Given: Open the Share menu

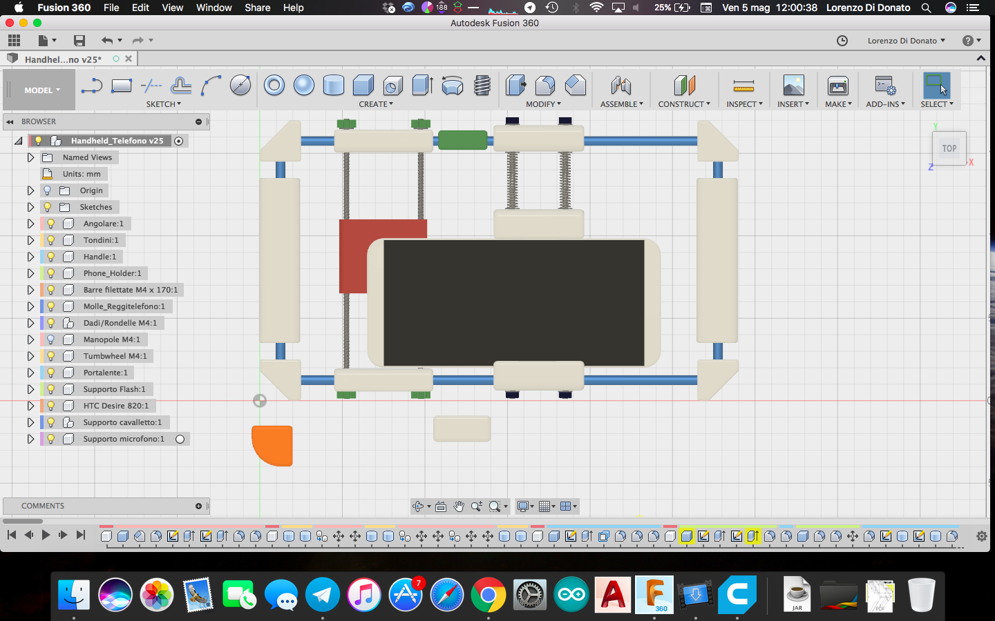Looking at the screenshot, I should pos(258,8).
